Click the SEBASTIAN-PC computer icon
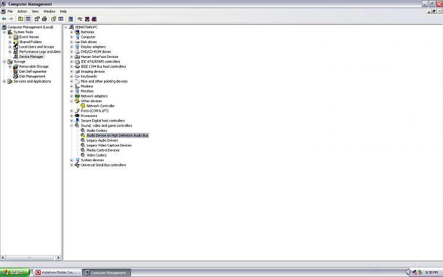The width and height of the screenshot is (443, 277). point(71,27)
